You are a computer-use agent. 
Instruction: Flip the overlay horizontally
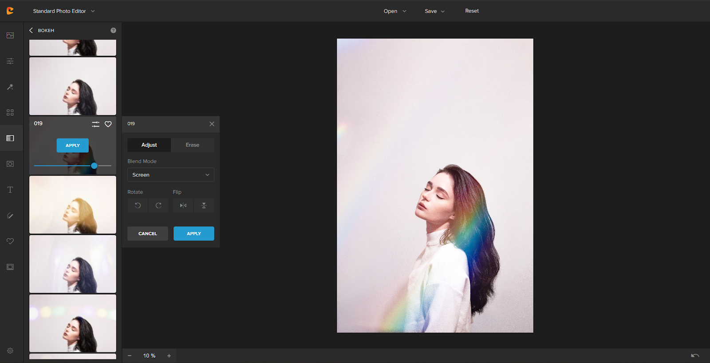click(x=183, y=205)
